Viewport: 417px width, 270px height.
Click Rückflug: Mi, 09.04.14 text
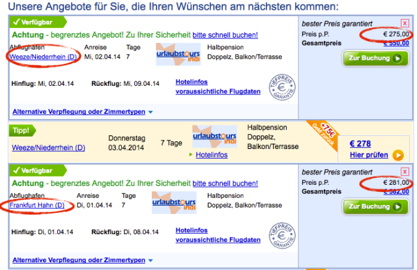(126, 84)
